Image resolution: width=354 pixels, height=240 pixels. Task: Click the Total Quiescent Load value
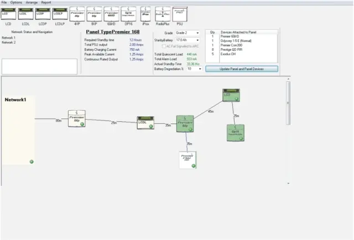click(x=192, y=54)
